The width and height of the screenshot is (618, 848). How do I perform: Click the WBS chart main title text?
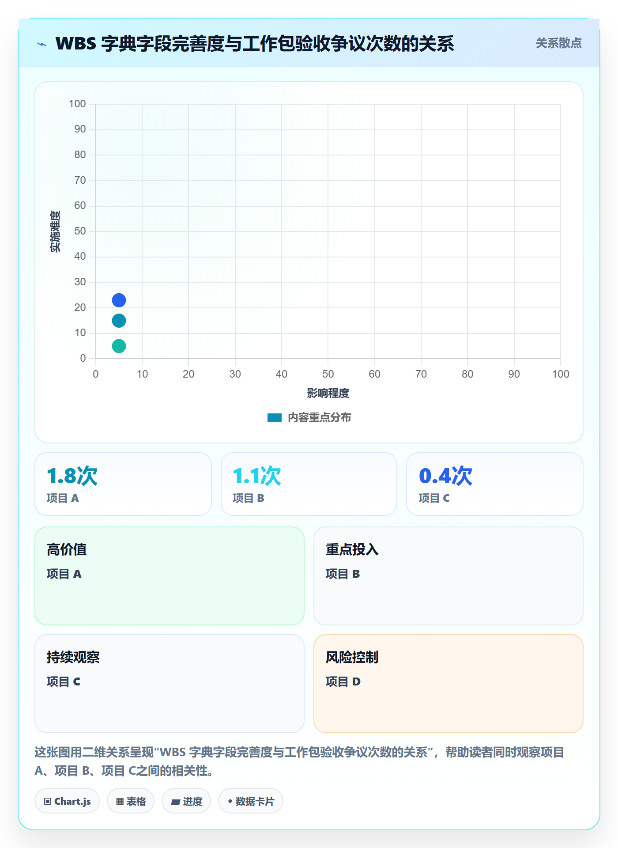pos(255,44)
